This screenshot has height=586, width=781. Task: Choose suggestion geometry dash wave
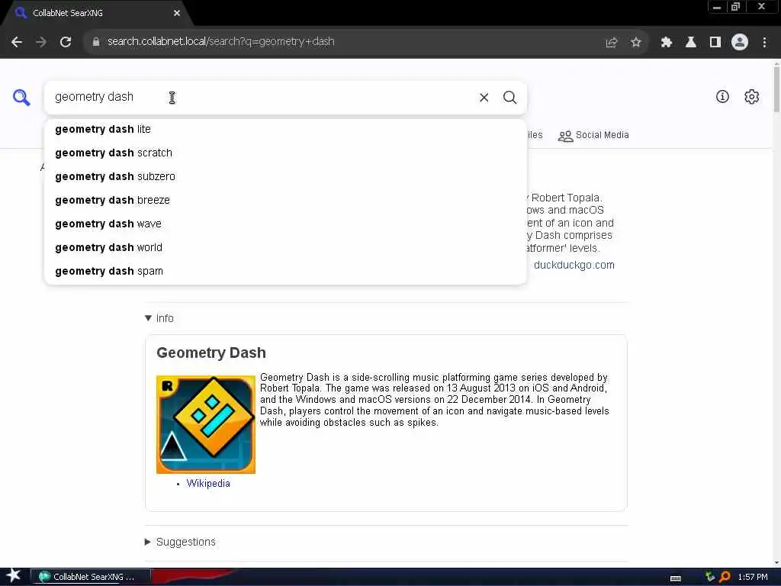[285, 224]
